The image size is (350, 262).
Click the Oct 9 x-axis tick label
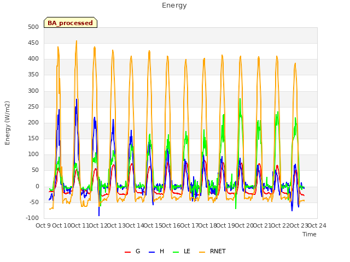(43, 225)
